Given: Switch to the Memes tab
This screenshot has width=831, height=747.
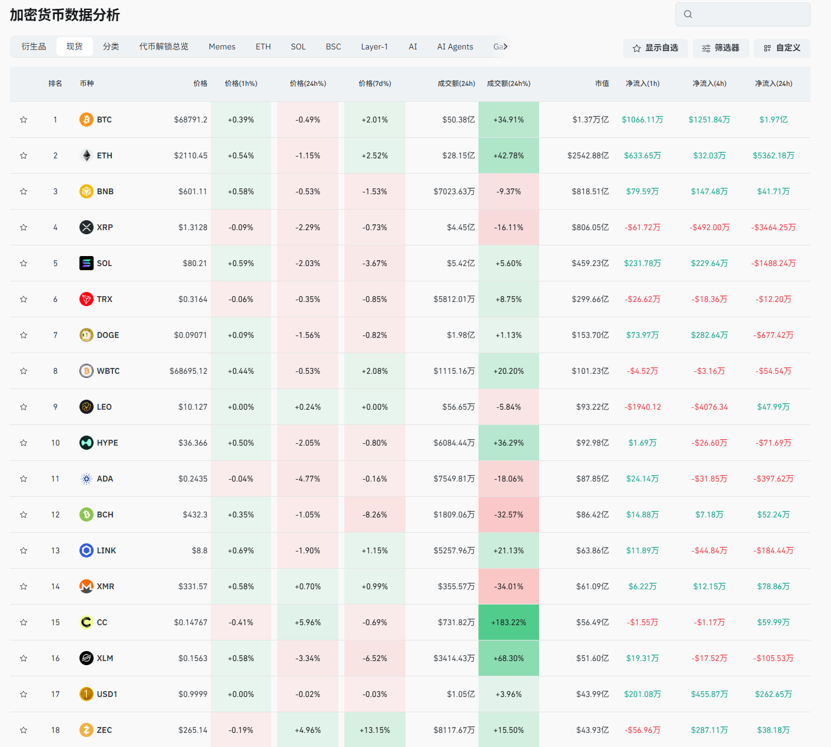Looking at the screenshot, I should pyautogui.click(x=222, y=47).
